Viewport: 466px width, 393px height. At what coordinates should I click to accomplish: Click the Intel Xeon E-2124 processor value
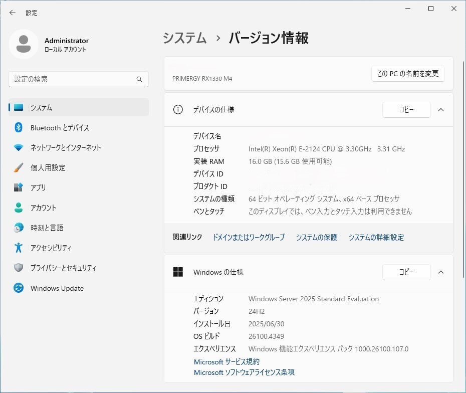(327, 149)
